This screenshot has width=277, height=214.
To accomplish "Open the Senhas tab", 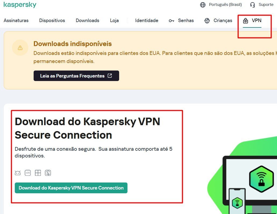I will pos(186,20).
